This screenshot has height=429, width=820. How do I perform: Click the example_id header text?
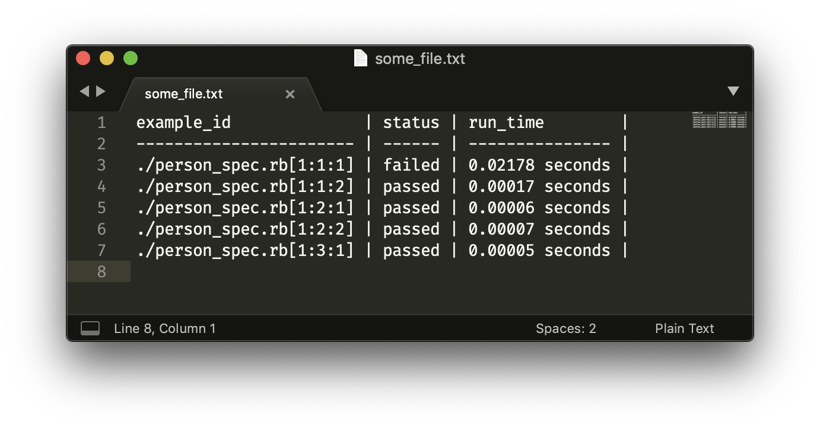pos(183,123)
